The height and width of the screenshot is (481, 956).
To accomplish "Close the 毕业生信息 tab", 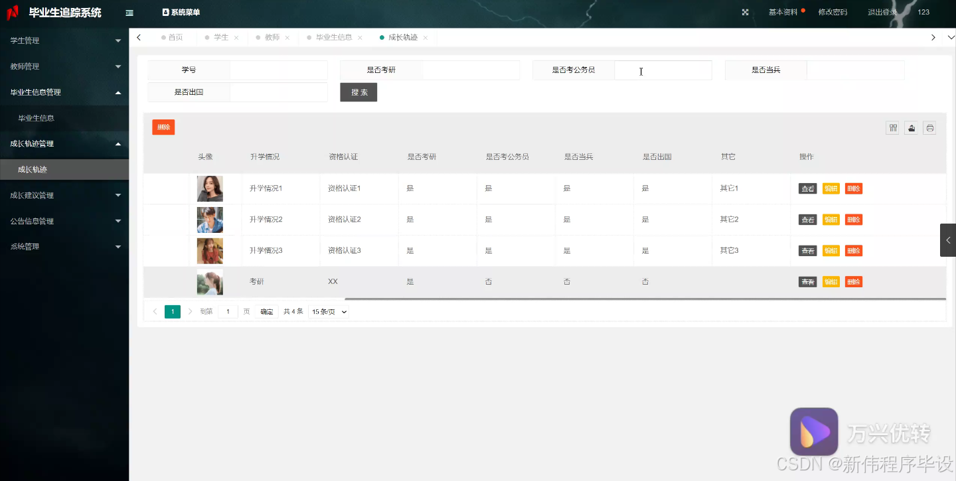I will coord(360,38).
